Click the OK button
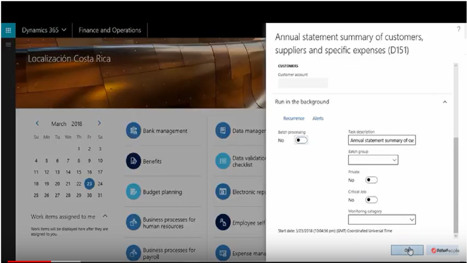This screenshot has width=467, height=263. click(x=407, y=250)
